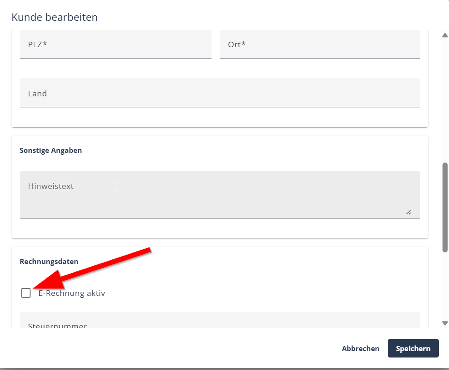Click the Rechnungsdaten section heading

tap(49, 262)
